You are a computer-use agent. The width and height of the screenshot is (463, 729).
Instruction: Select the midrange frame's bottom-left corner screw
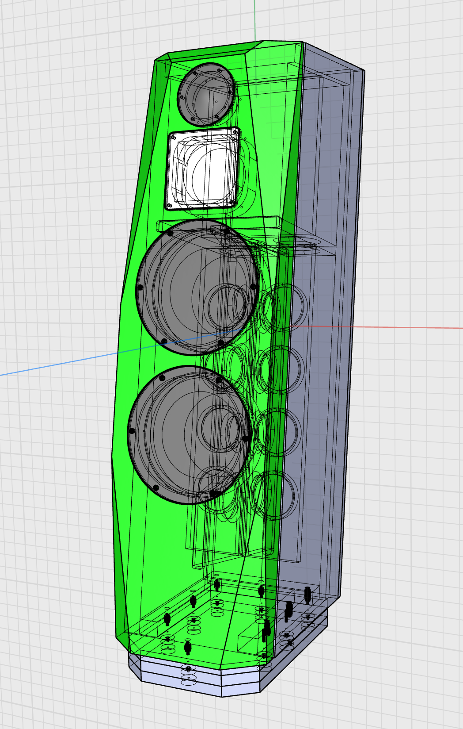point(170,205)
